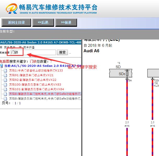Expand all menus via 菜单展开 label
The width and height of the screenshot is (159, 156).
[x=10, y=47]
